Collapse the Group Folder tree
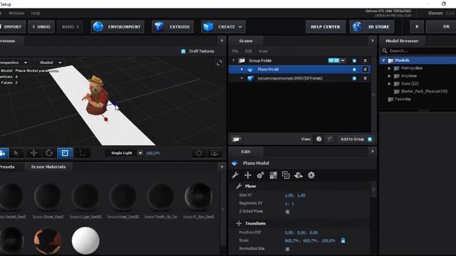This screenshot has height=256, width=456. coord(233,60)
